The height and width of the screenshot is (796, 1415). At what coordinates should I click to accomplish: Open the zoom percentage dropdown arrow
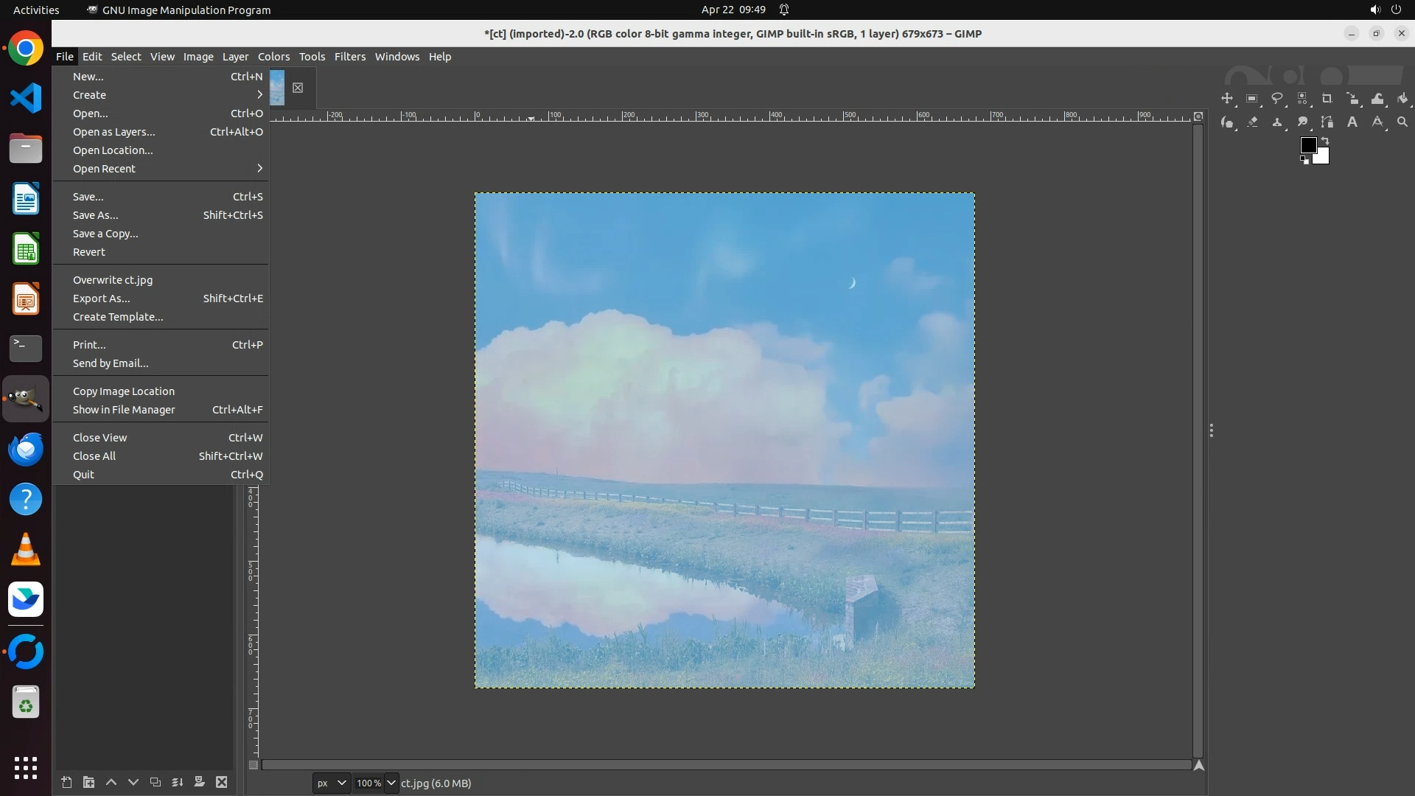391,783
